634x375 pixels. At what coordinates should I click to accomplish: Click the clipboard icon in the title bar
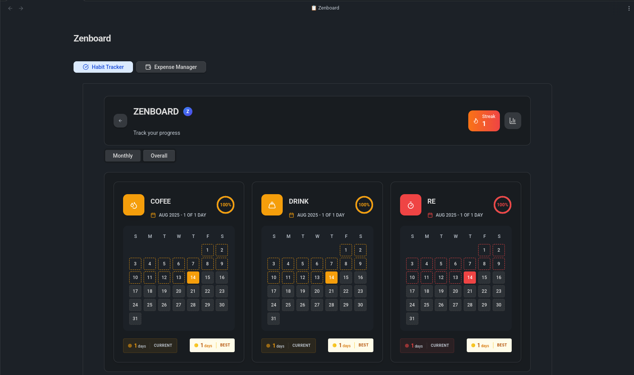coord(314,8)
